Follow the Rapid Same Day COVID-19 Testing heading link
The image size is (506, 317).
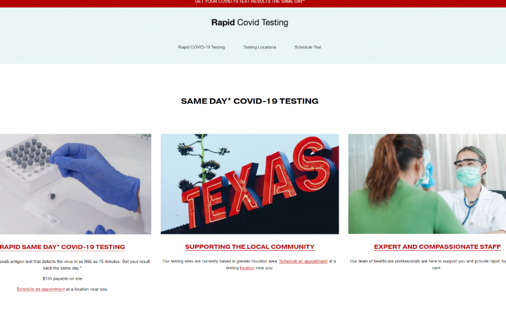pyautogui.click(x=62, y=247)
